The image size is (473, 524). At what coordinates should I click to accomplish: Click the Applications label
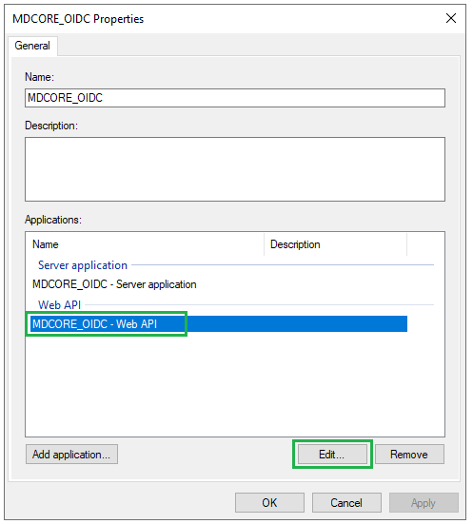coord(53,220)
